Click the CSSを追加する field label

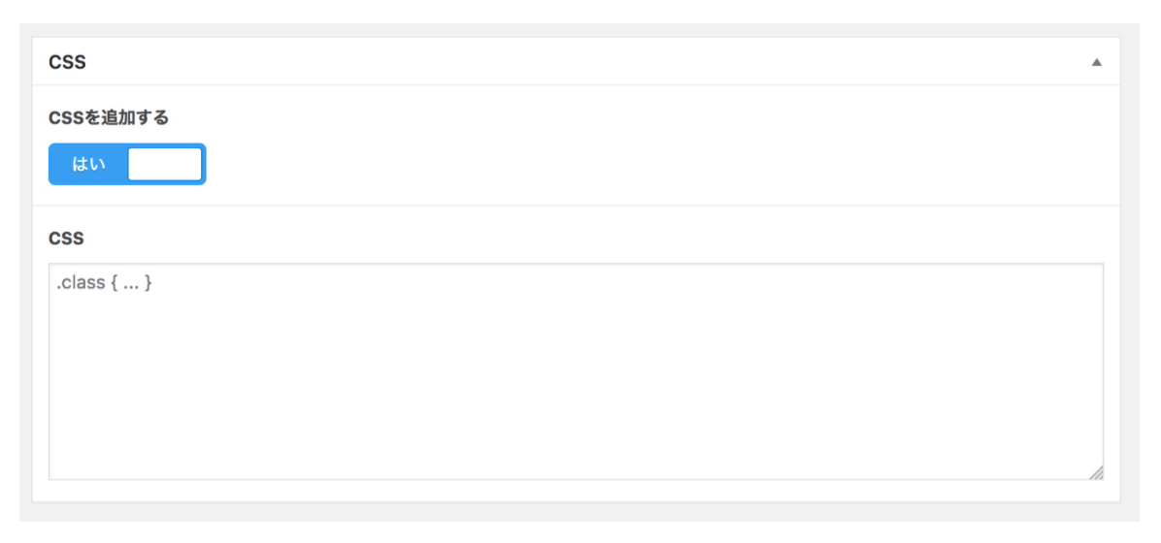click(x=109, y=118)
